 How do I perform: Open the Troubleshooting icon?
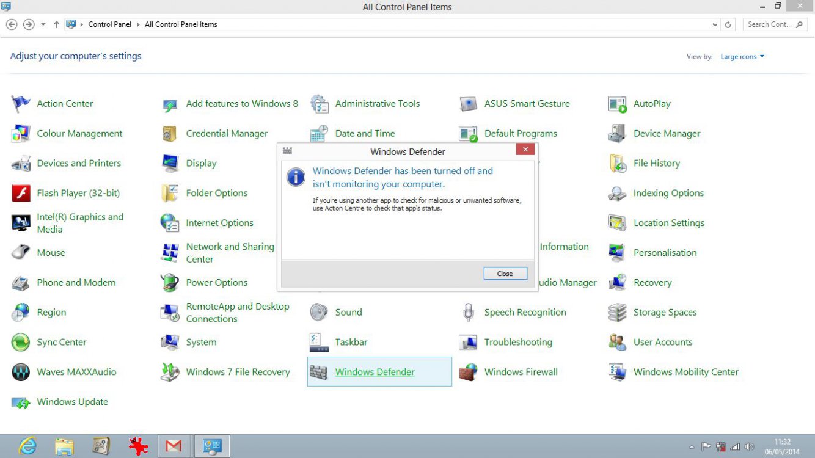click(468, 342)
